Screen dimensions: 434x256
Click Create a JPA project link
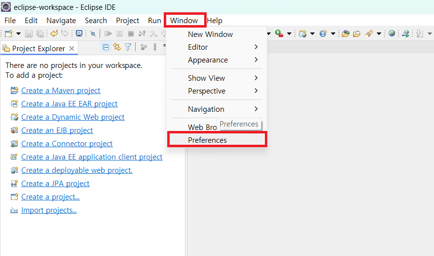(55, 183)
